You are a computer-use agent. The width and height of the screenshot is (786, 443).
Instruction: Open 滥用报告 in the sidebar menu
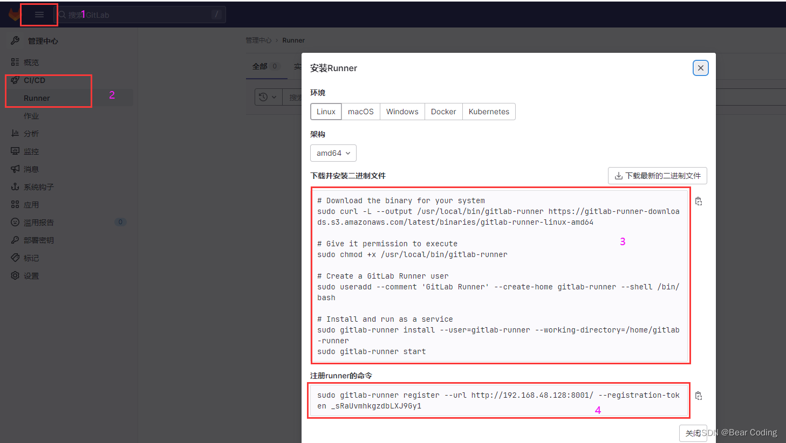pos(25,222)
